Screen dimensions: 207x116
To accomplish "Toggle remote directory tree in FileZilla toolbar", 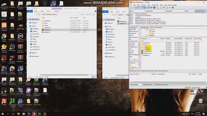I will (142, 7).
